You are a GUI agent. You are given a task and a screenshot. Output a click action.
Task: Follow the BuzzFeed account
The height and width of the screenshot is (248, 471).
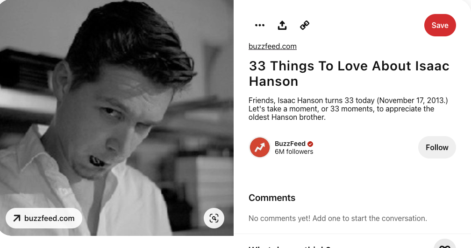(437, 147)
